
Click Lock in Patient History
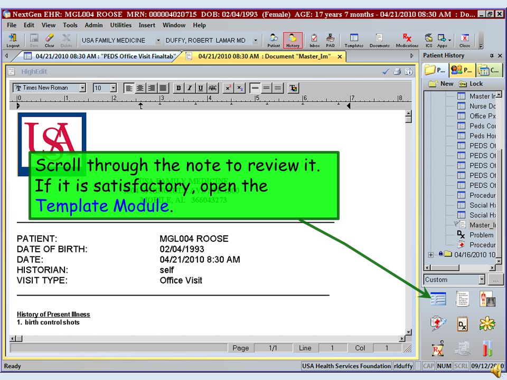tap(471, 84)
